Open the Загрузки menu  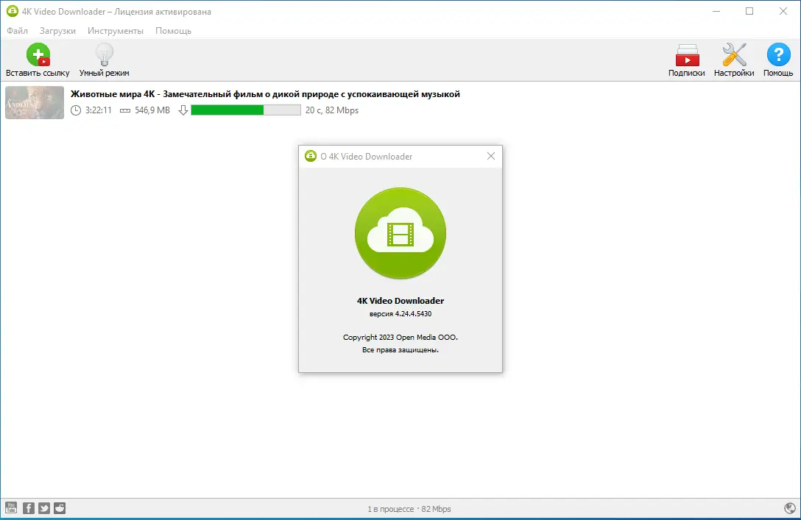tap(58, 31)
